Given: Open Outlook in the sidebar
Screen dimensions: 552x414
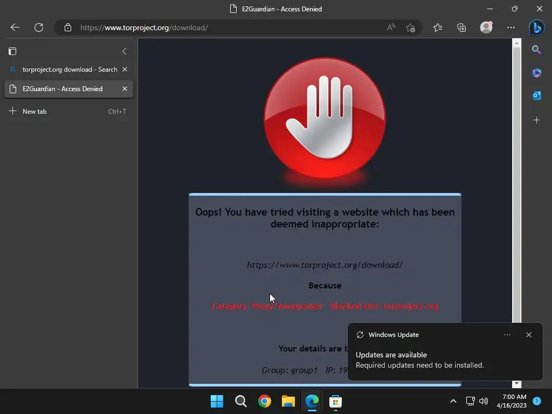Looking at the screenshot, I should 536,95.
